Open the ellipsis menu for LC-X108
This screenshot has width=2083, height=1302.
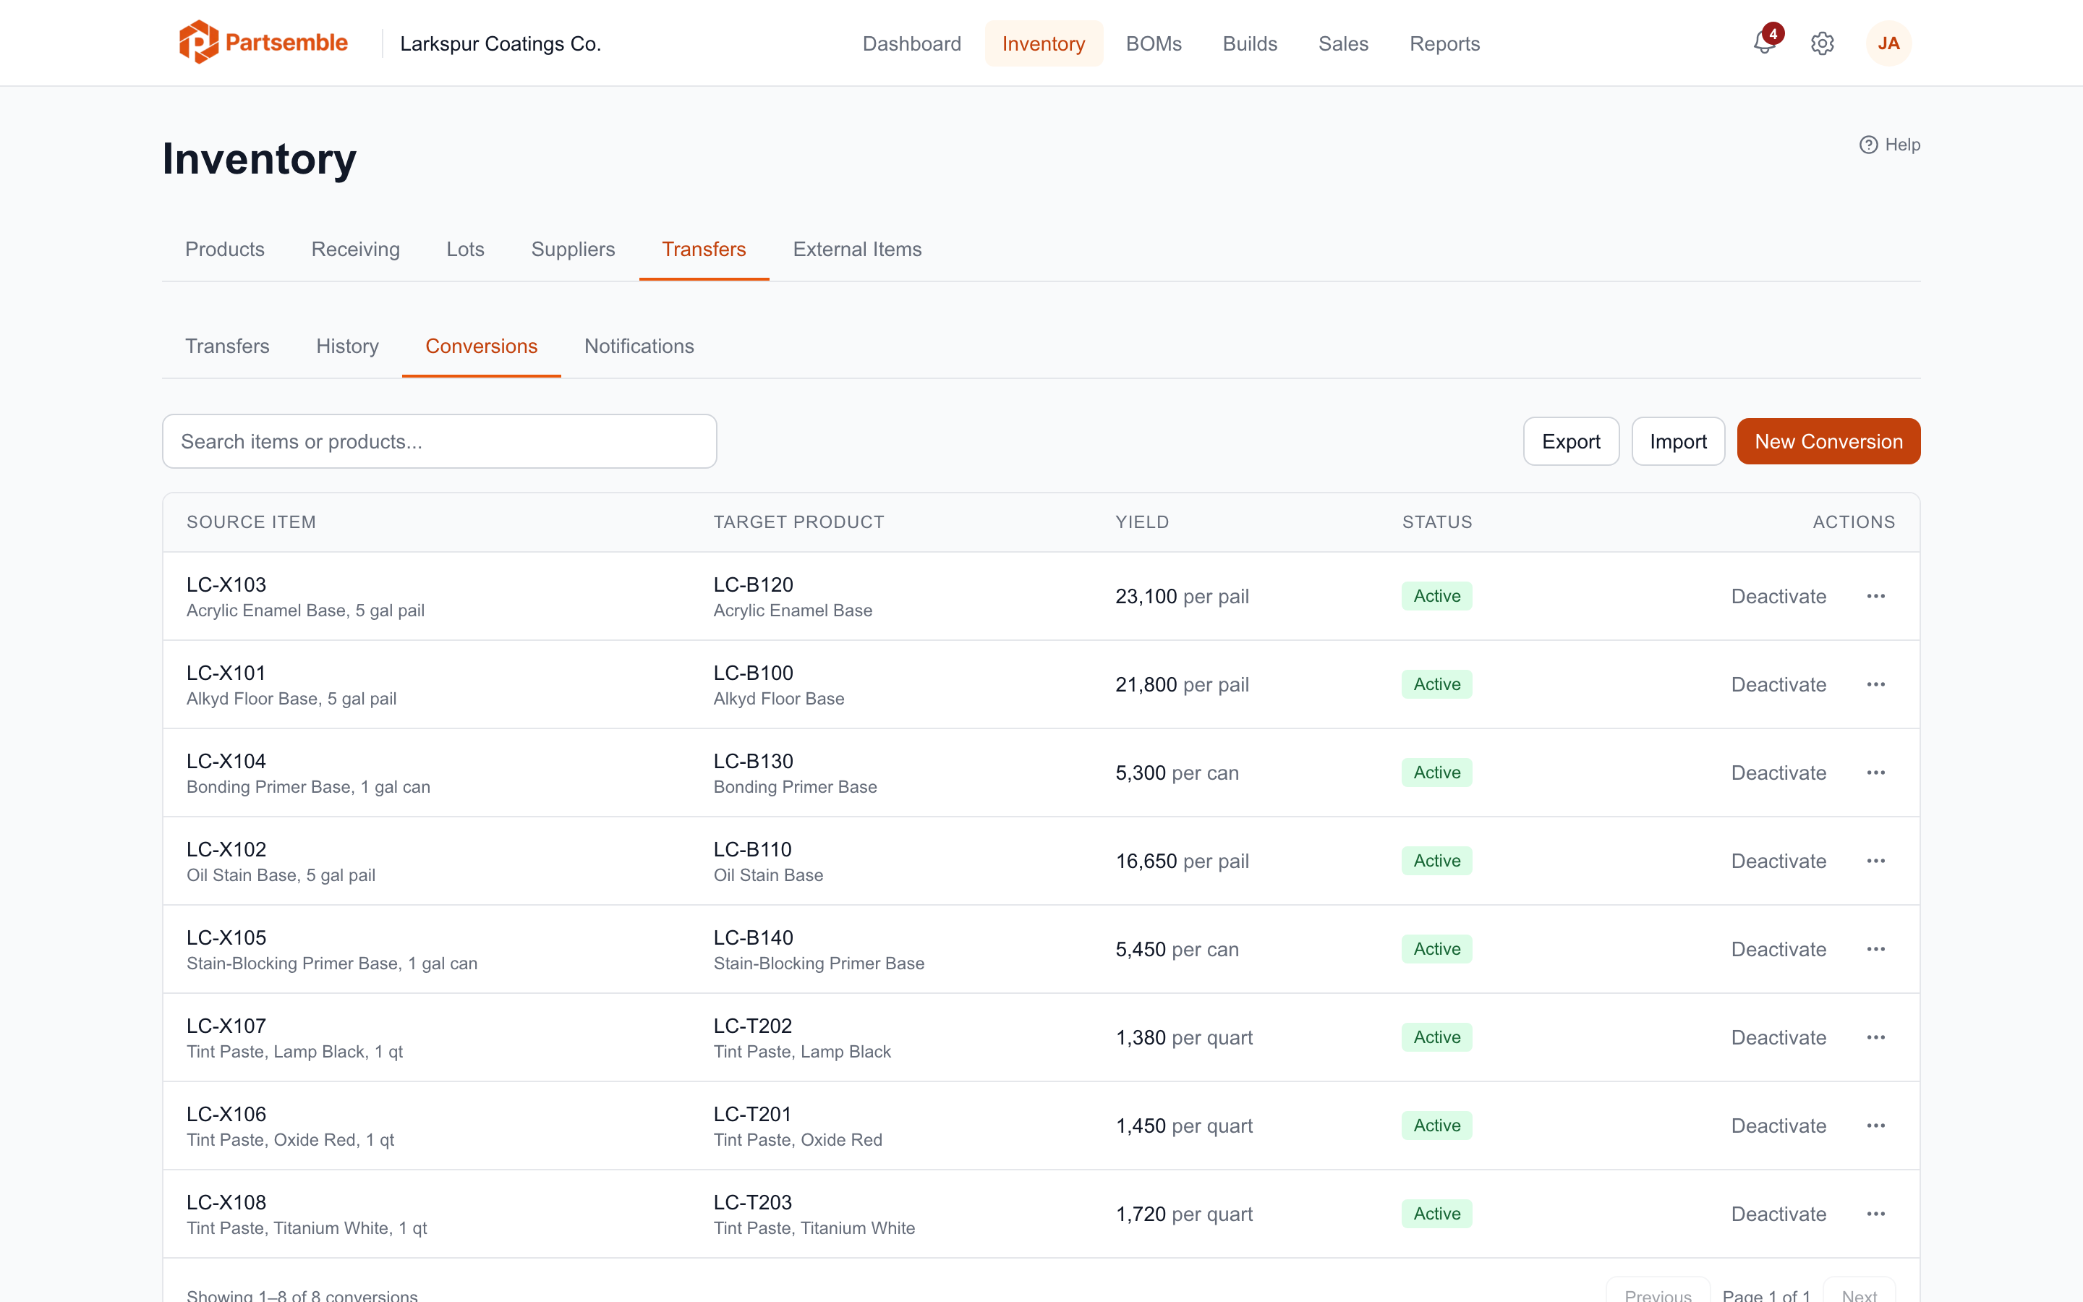(x=1876, y=1213)
